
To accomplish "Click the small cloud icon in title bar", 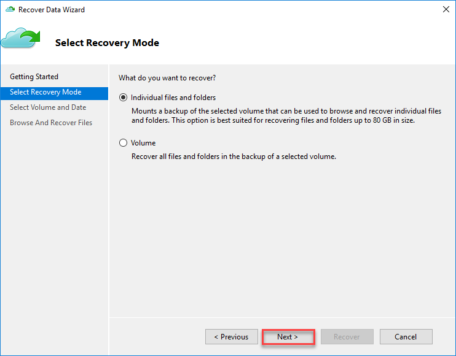I will coord(10,9).
